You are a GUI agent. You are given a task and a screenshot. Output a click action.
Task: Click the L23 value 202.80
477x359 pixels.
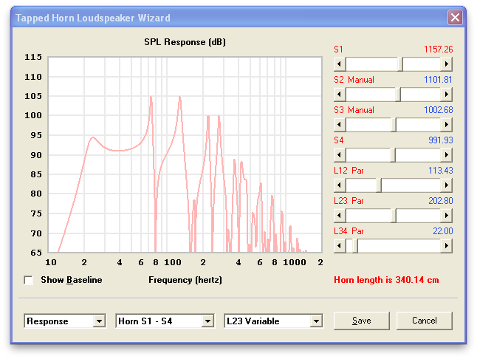pyautogui.click(x=441, y=201)
